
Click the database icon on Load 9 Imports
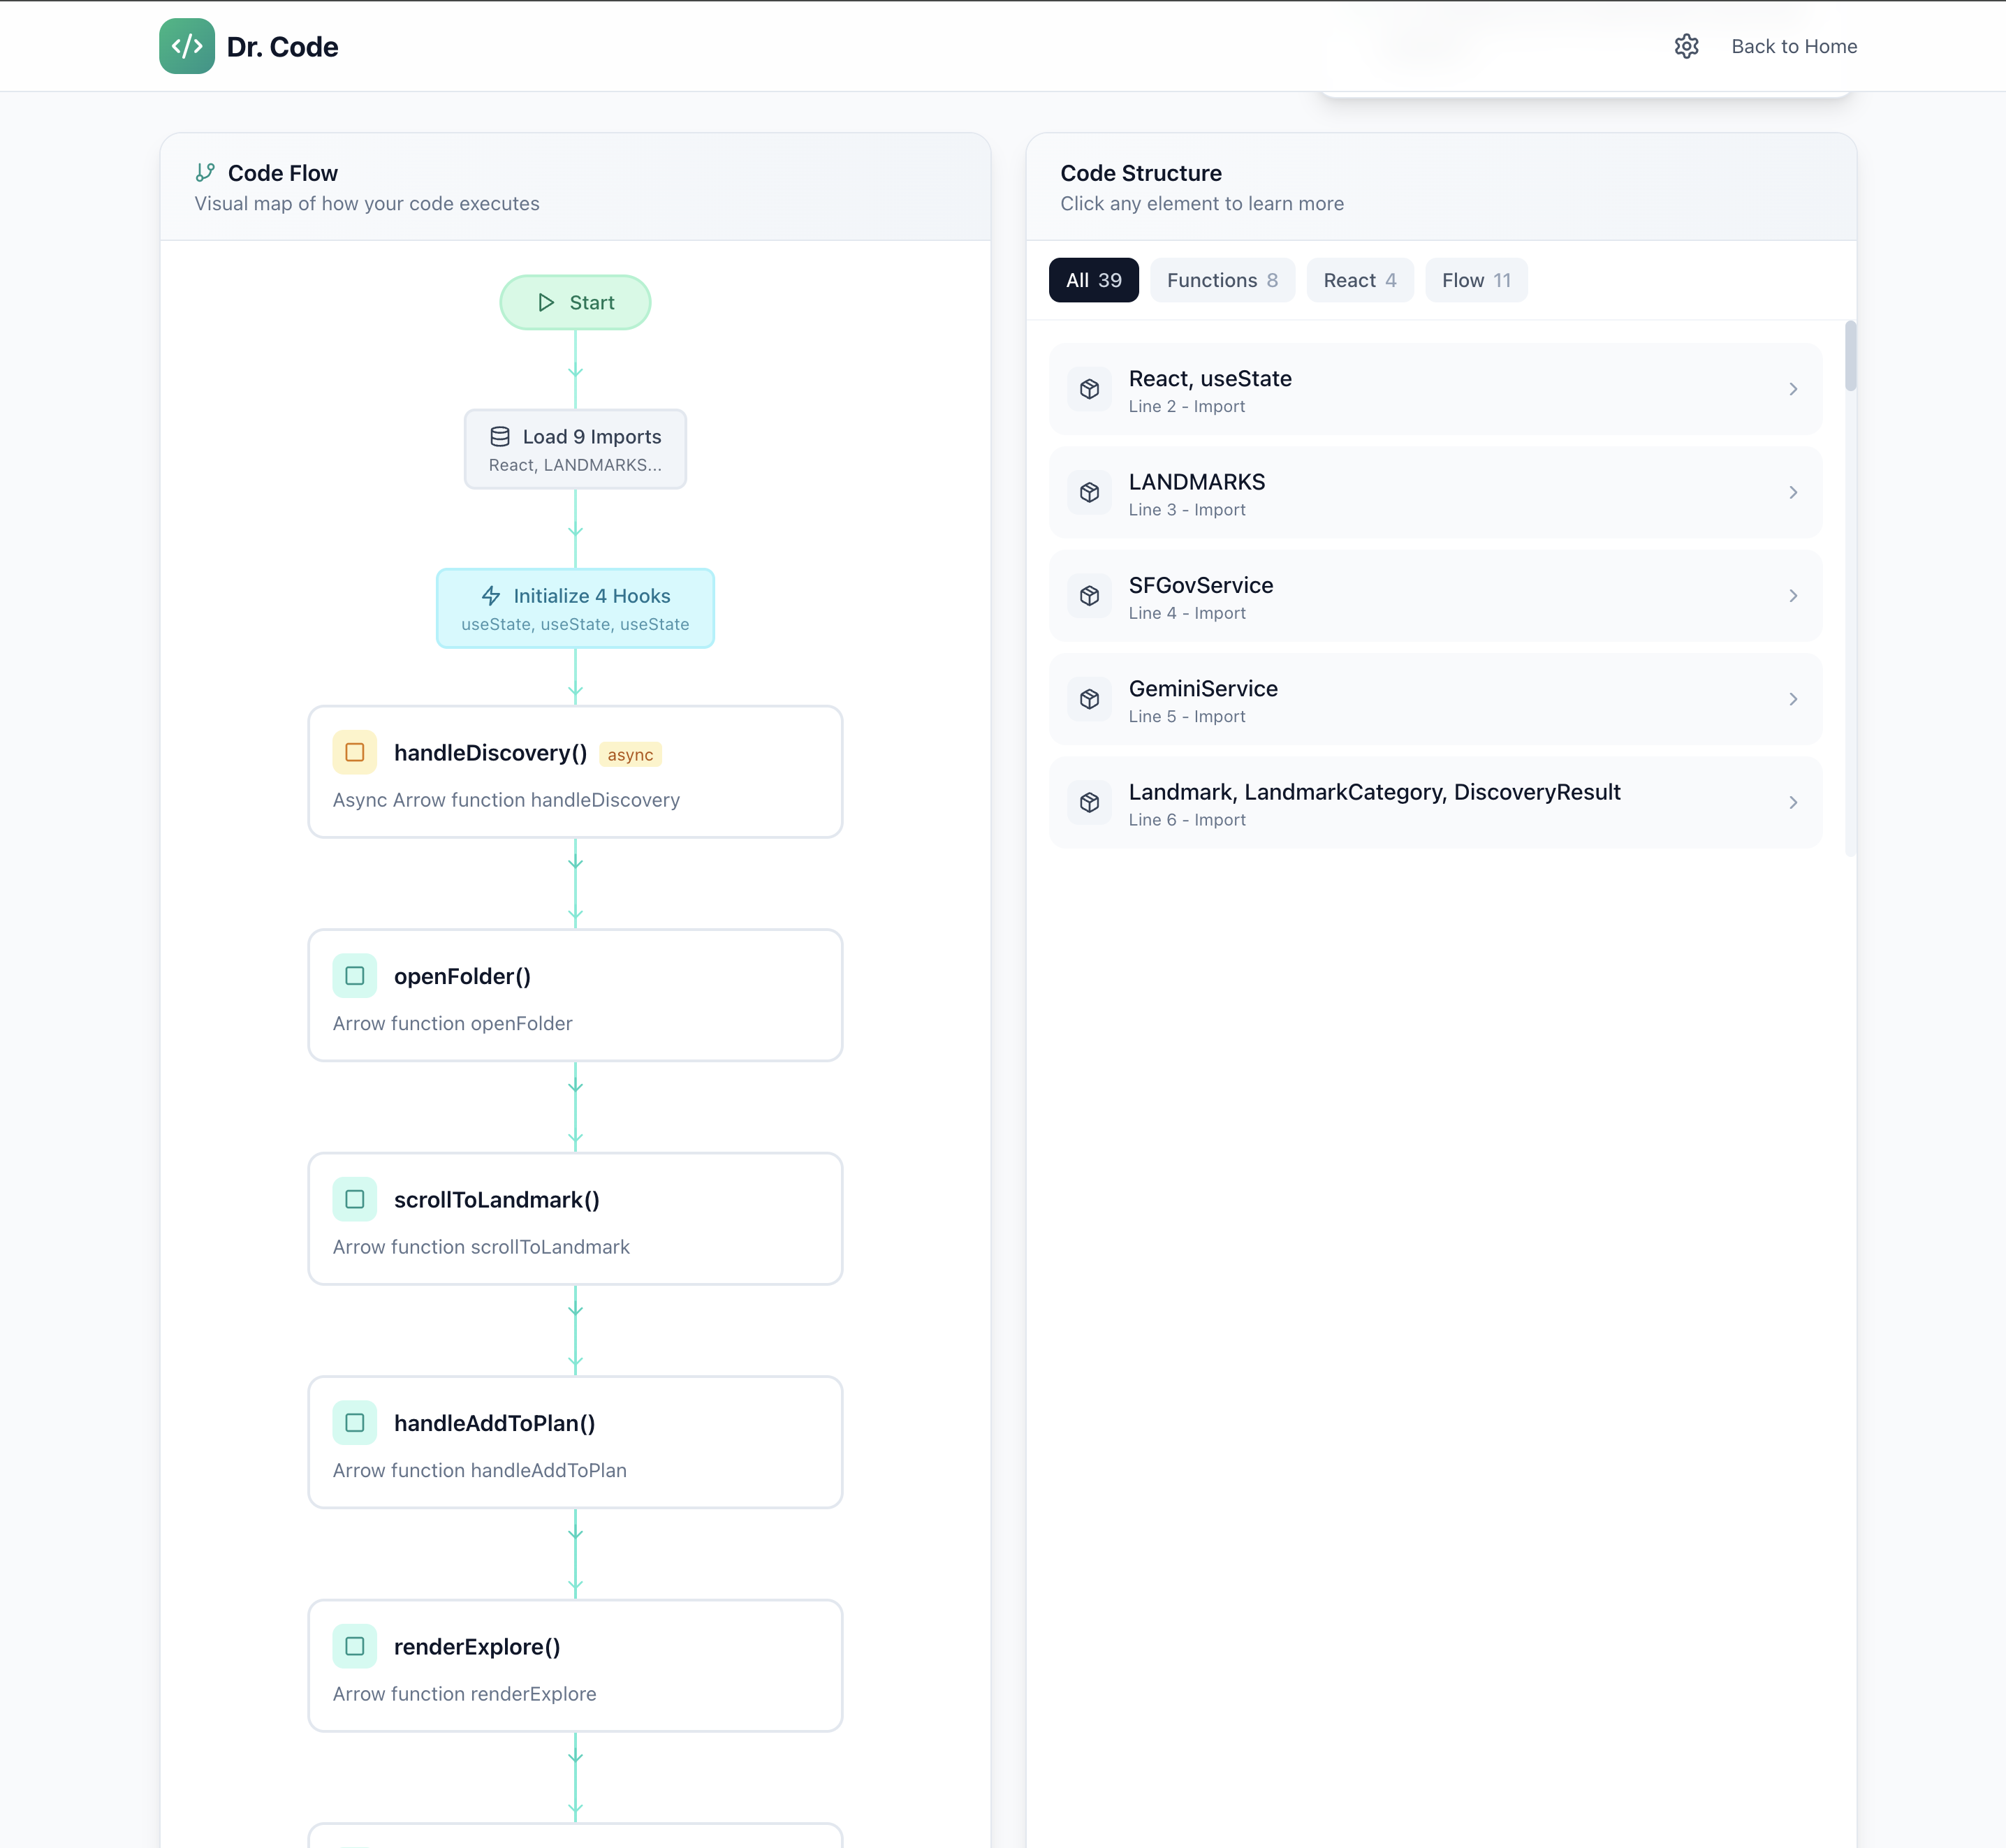pyautogui.click(x=500, y=436)
